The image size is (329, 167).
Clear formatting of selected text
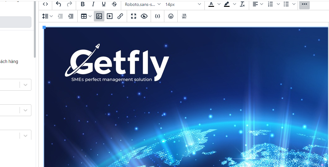242,4
